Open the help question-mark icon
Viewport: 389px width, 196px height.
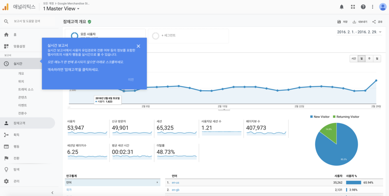coord(363,7)
